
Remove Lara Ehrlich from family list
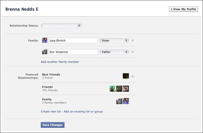coord(132,41)
